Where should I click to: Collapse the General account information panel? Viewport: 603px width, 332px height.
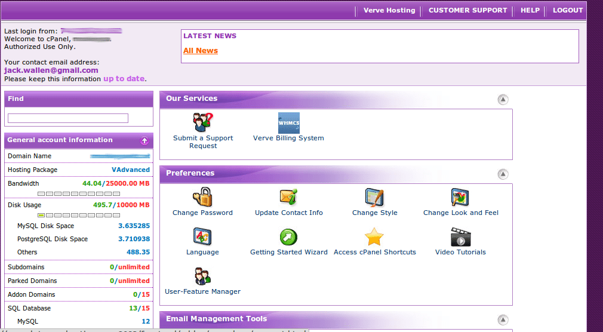click(x=144, y=141)
